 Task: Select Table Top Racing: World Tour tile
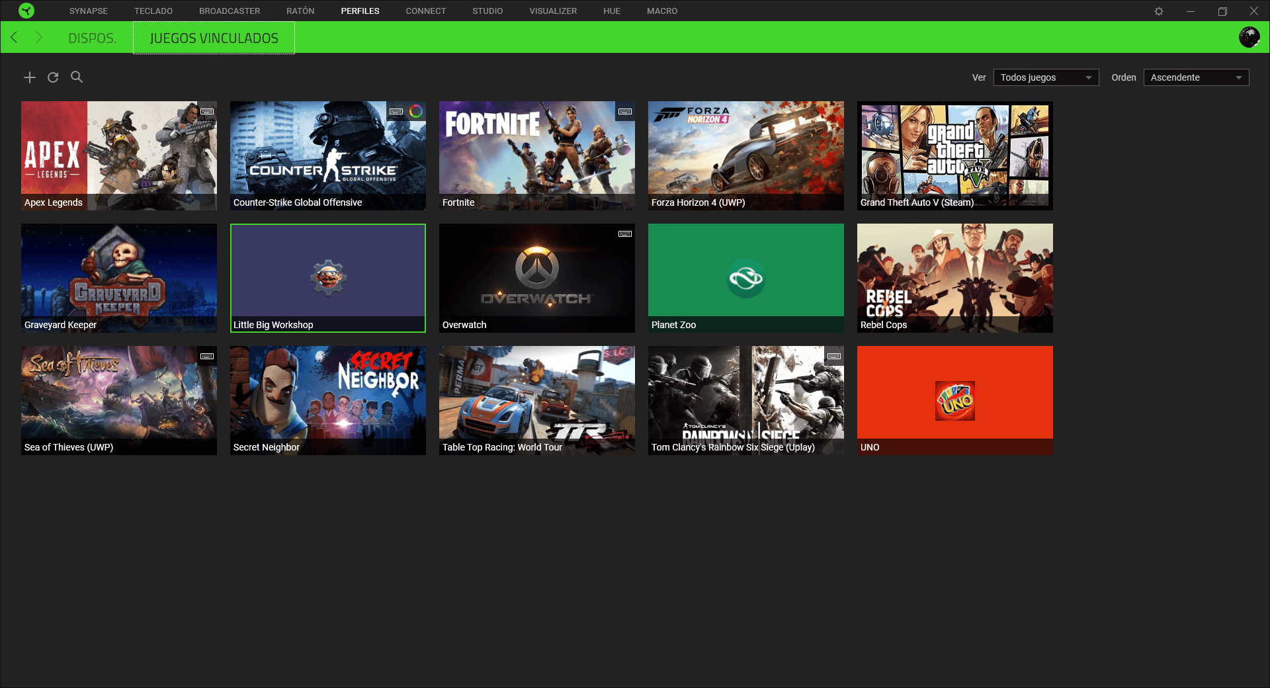(x=537, y=400)
